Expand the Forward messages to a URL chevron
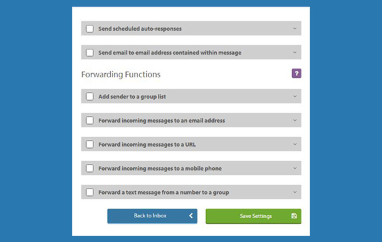Image resolution: width=382 pixels, height=242 pixels. tap(295, 144)
